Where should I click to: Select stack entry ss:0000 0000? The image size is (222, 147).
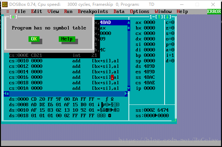click(x=152, y=116)
